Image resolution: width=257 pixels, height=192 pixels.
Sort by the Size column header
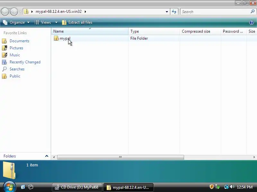tap(252, 31)
